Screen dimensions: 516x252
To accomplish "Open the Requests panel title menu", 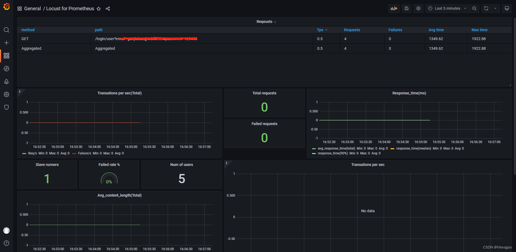I will [266, 22].
